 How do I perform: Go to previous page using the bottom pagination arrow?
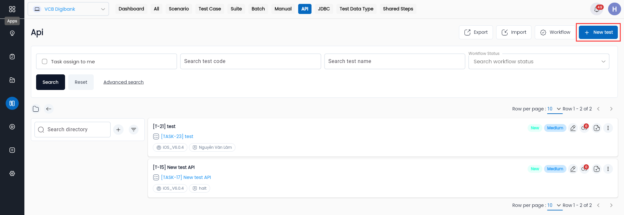(598, 205)
